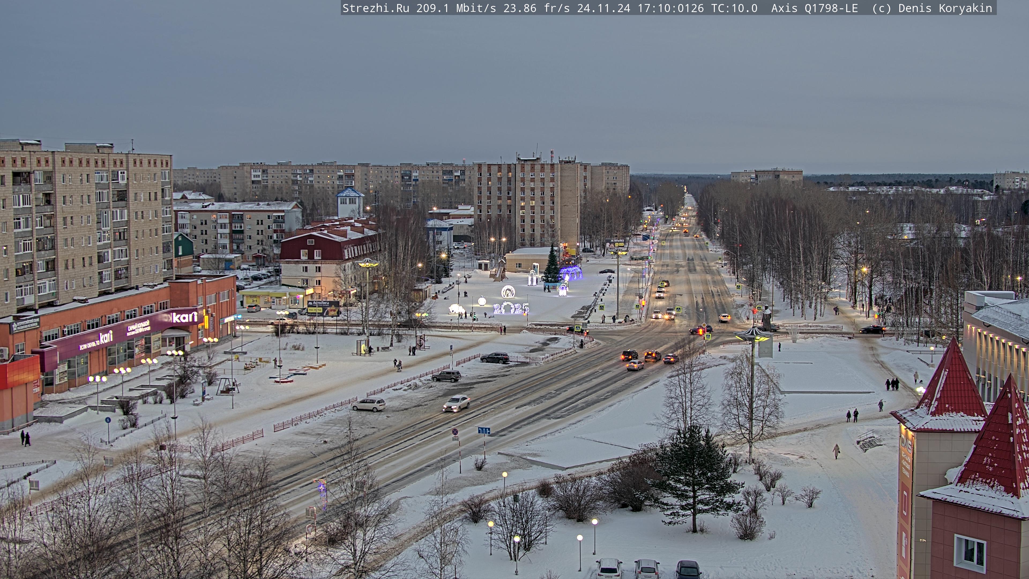Click the Axis Q1798-LE camera model text
Screen dimensions: 1029x579
click(815, 8)
